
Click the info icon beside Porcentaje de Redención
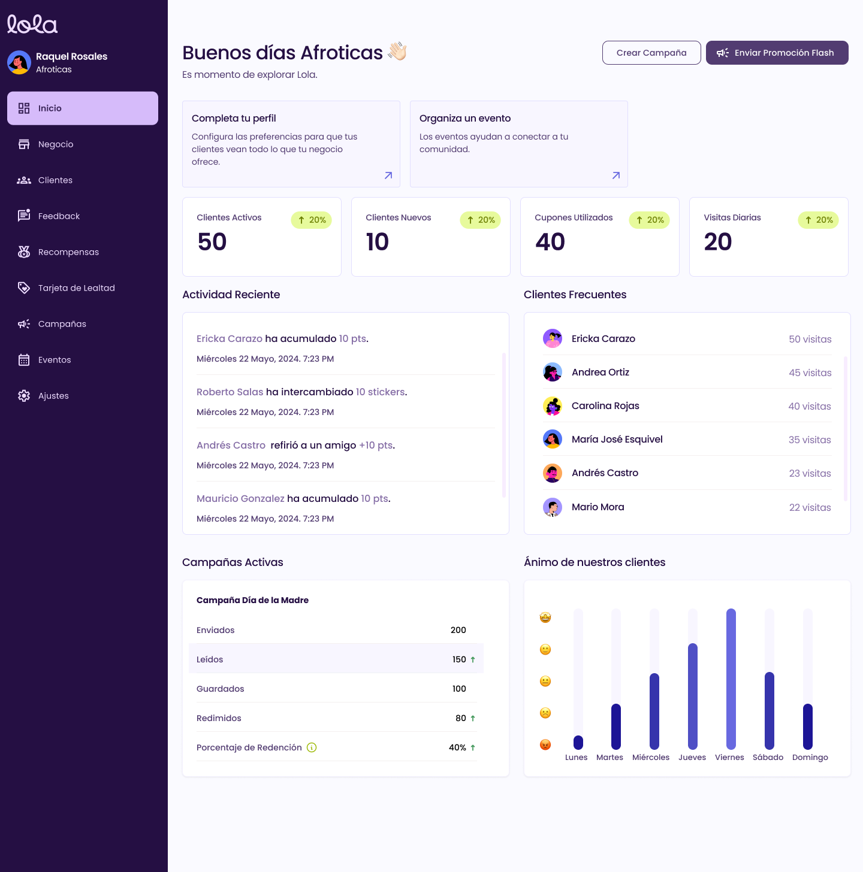tap(310, 747)
